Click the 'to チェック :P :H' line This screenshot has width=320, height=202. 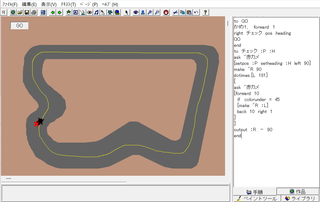(254, 51)
